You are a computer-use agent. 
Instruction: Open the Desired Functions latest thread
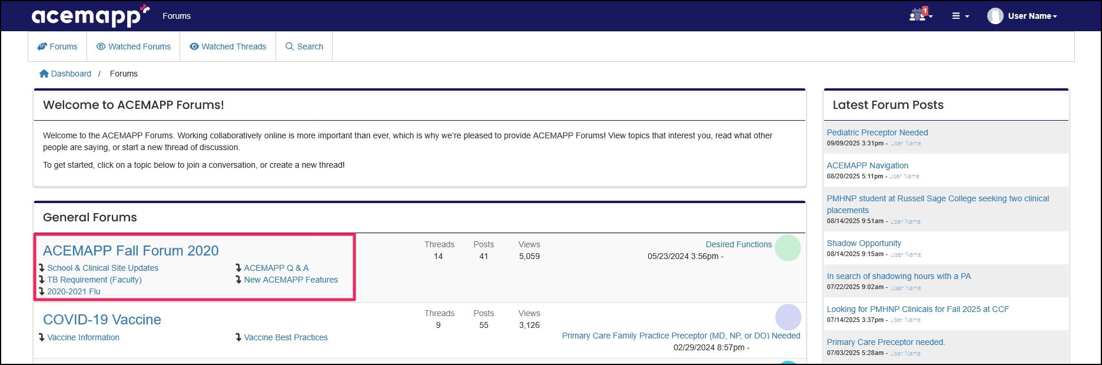(x=739, y=244)
